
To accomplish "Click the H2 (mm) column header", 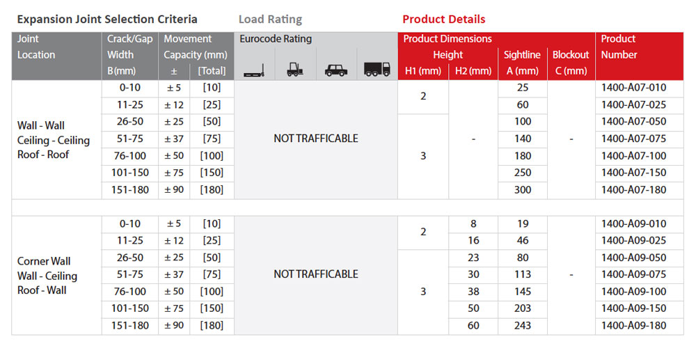I will pyautogui.click(x=473, y=72).
